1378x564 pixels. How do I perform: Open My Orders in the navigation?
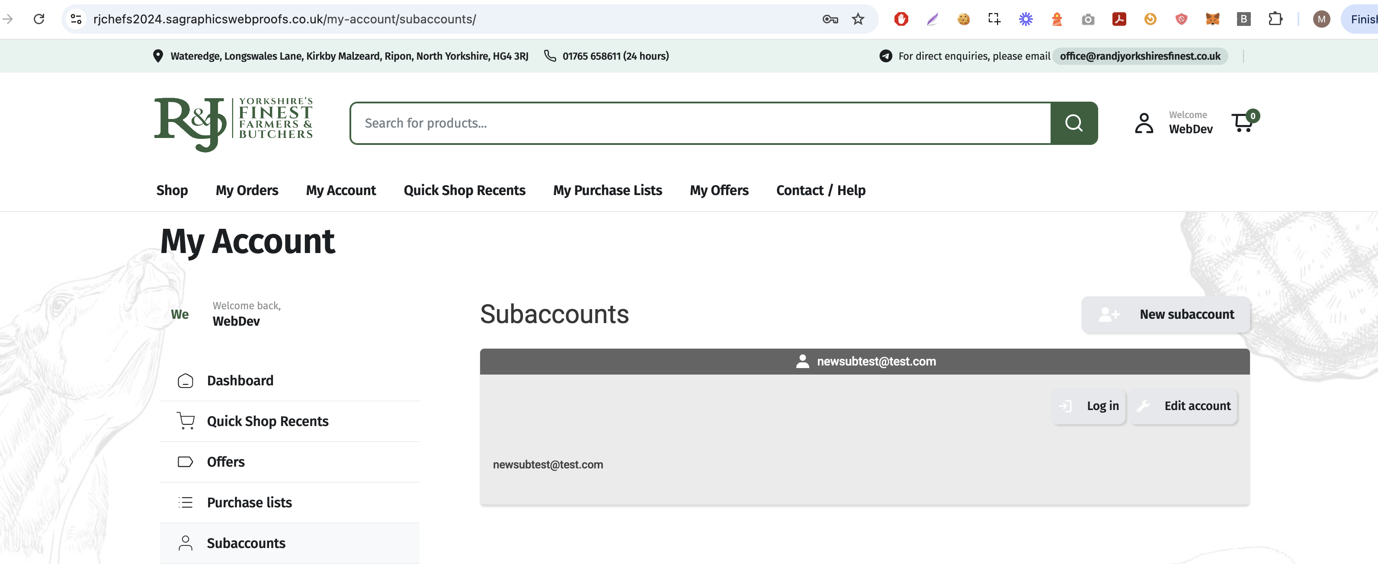pos(247,190)
